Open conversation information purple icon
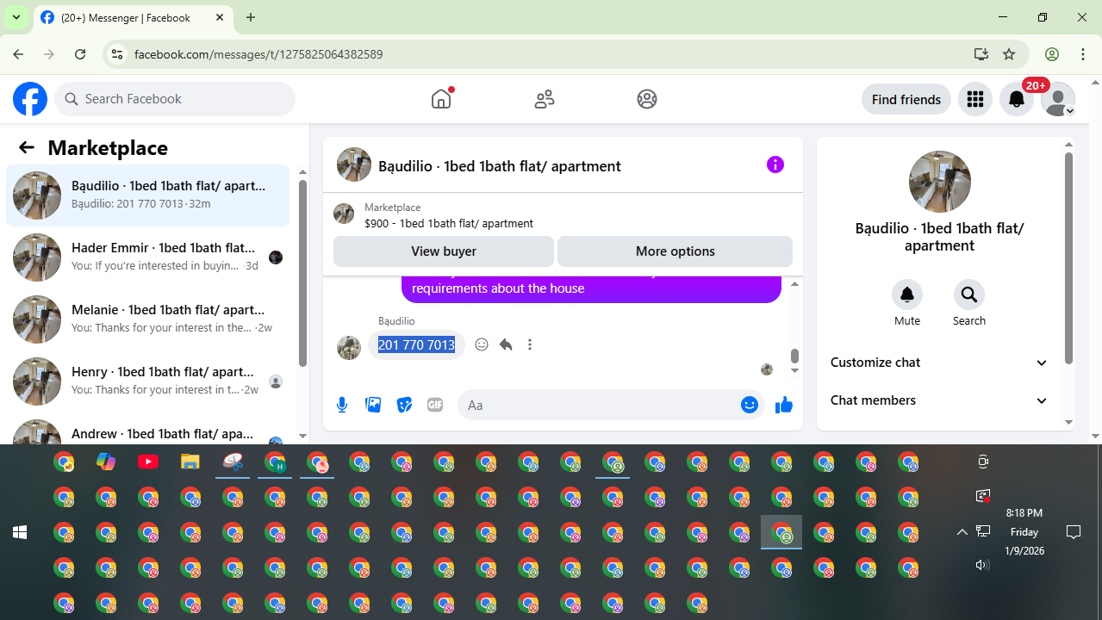The image size is (1102, 620). pos(775,164)
